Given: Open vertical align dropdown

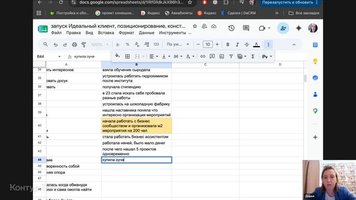Looking at the screenshot, I should [166, 57].
